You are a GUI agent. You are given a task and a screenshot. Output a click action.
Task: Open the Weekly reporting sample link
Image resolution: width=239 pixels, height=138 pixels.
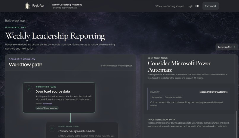coord(170,6)
